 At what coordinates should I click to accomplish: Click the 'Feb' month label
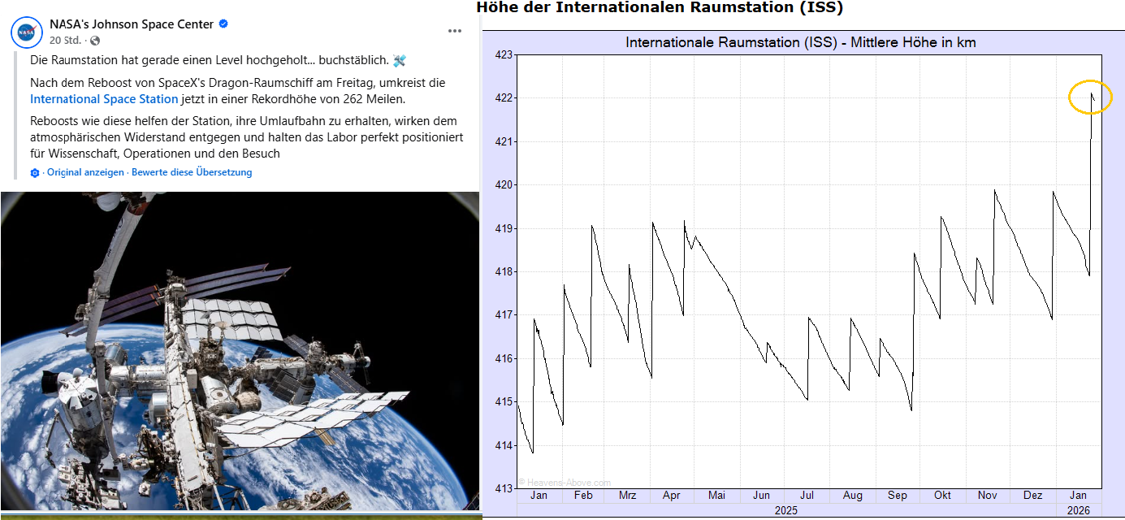coord(583,496)
